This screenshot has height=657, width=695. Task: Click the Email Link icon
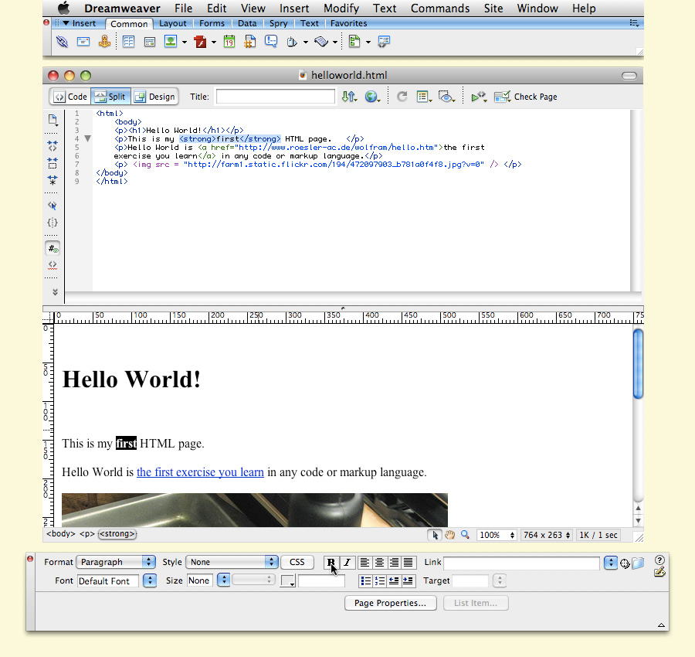(x=83, y=41)
